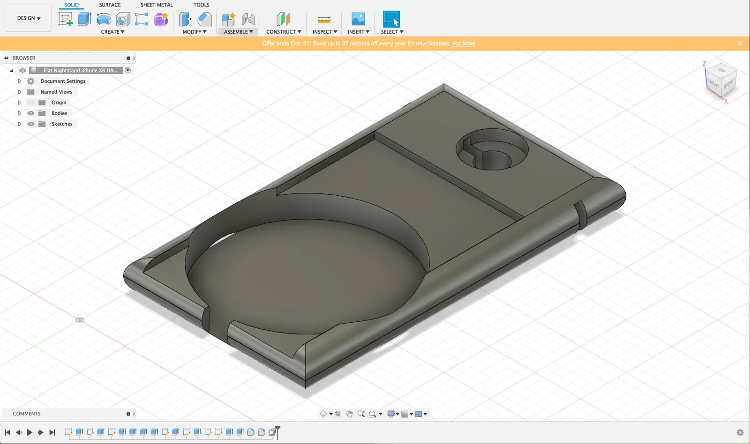Click the Construct plane icon
This screenshot has width=750, height=444.
[283, 19]
